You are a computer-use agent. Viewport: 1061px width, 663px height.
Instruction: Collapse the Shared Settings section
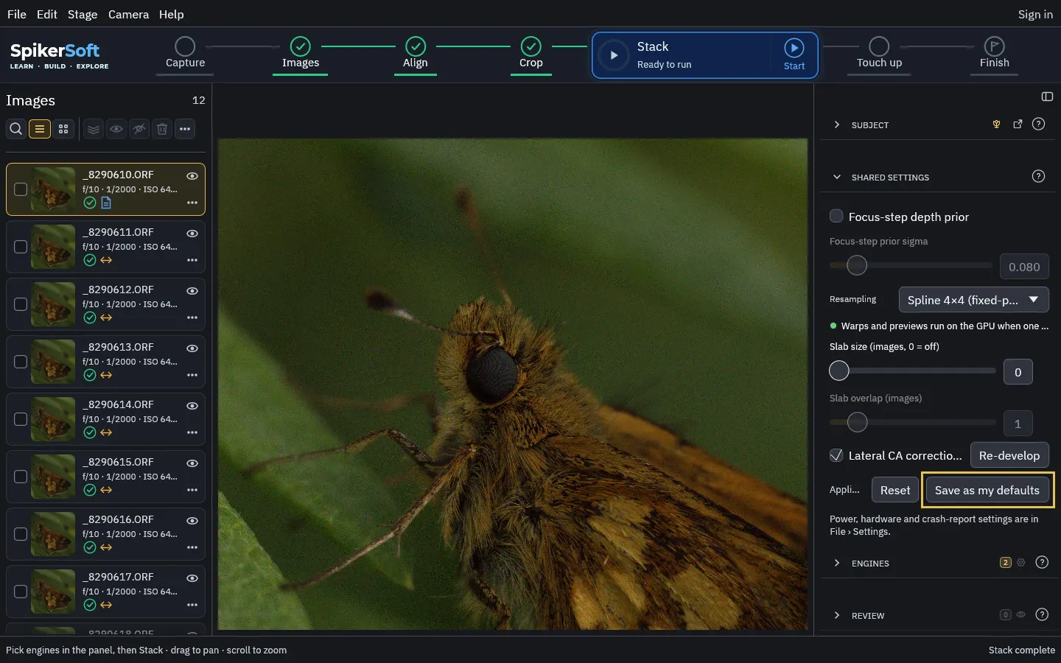836,177
